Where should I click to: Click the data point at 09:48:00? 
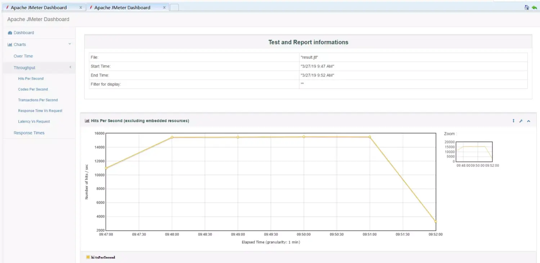tap(172, 137)
